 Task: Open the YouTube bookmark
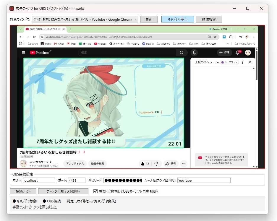click(x=100, y=44)
